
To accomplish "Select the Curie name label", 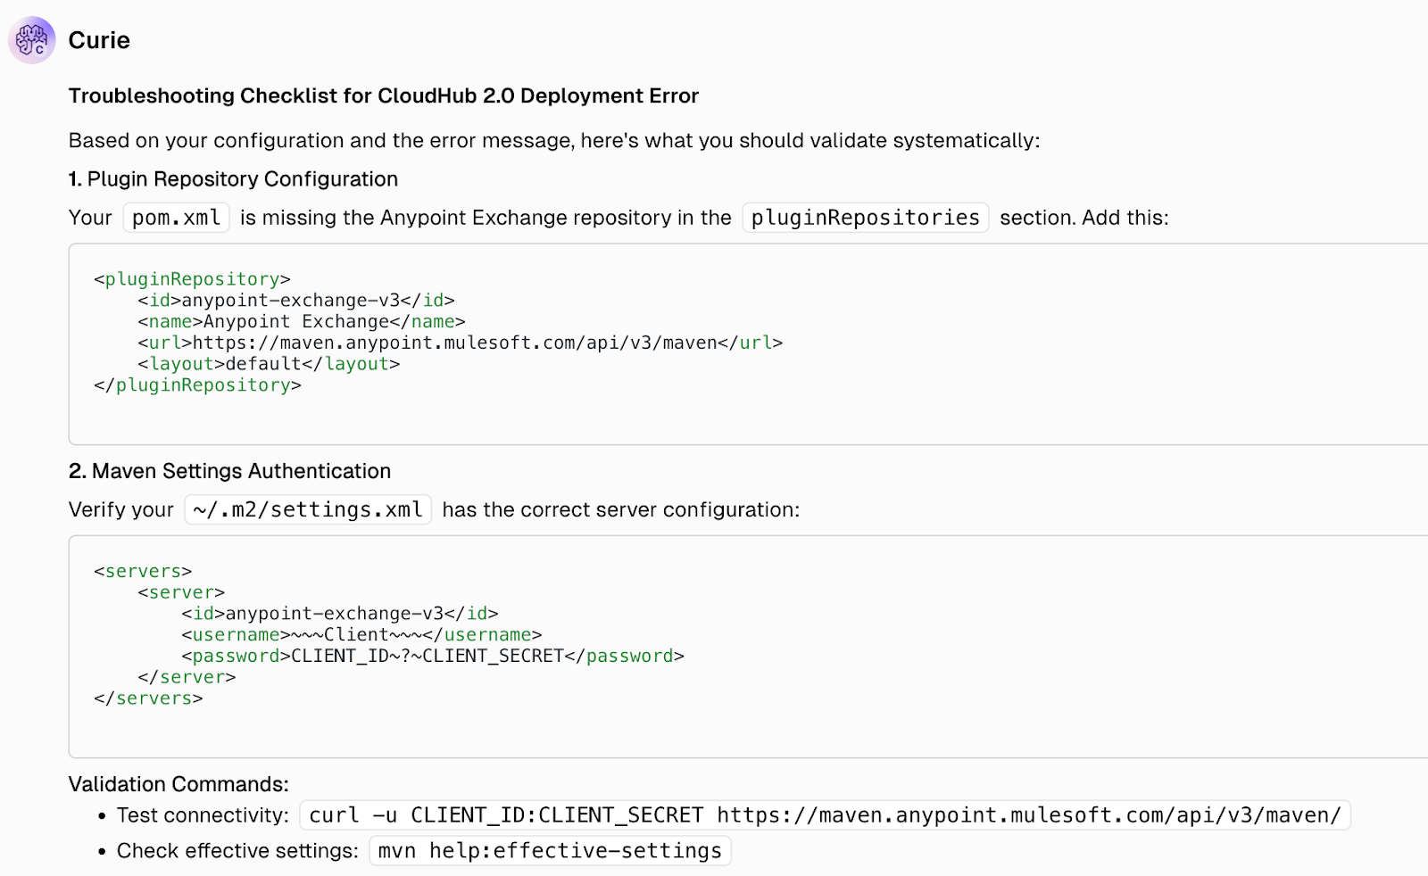I will (x=98, y=39).
